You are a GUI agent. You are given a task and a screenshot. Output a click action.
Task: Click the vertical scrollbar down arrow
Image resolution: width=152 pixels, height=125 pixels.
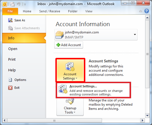[147, 115]
